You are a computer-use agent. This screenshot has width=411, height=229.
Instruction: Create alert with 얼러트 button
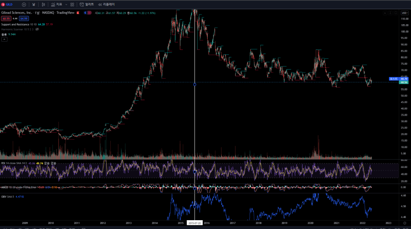(x=87, y=4)
